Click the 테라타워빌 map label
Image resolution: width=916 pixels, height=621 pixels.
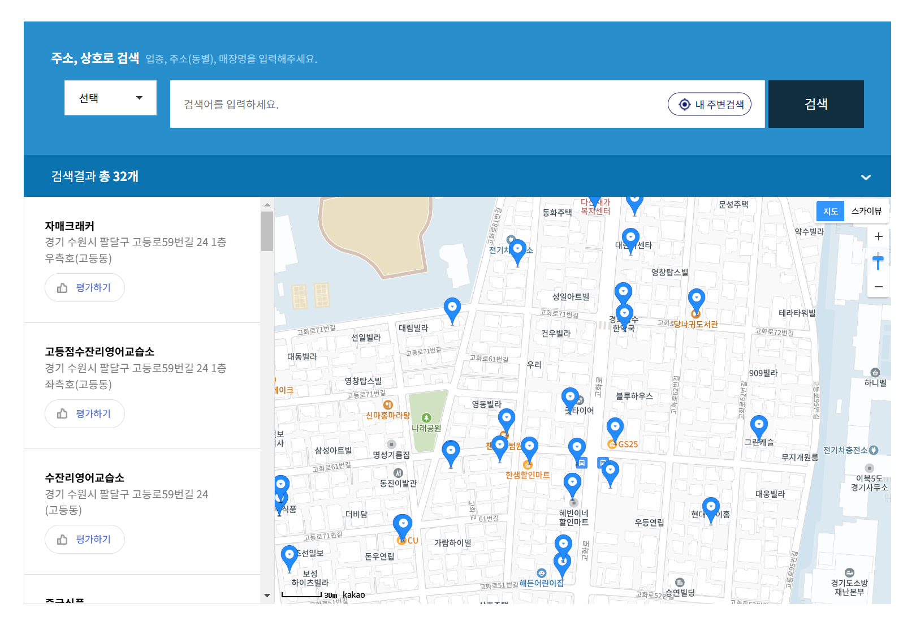click(797, 313)
